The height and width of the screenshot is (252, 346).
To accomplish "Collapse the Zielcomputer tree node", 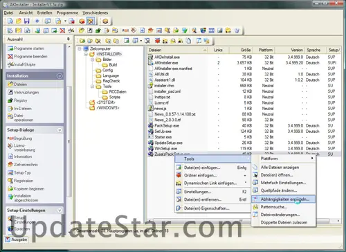I will click(x=80, y=48).
